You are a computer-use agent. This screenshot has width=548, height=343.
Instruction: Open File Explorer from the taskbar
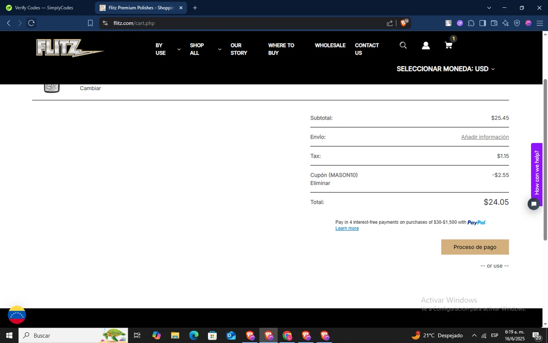click(x=175, y=335)
